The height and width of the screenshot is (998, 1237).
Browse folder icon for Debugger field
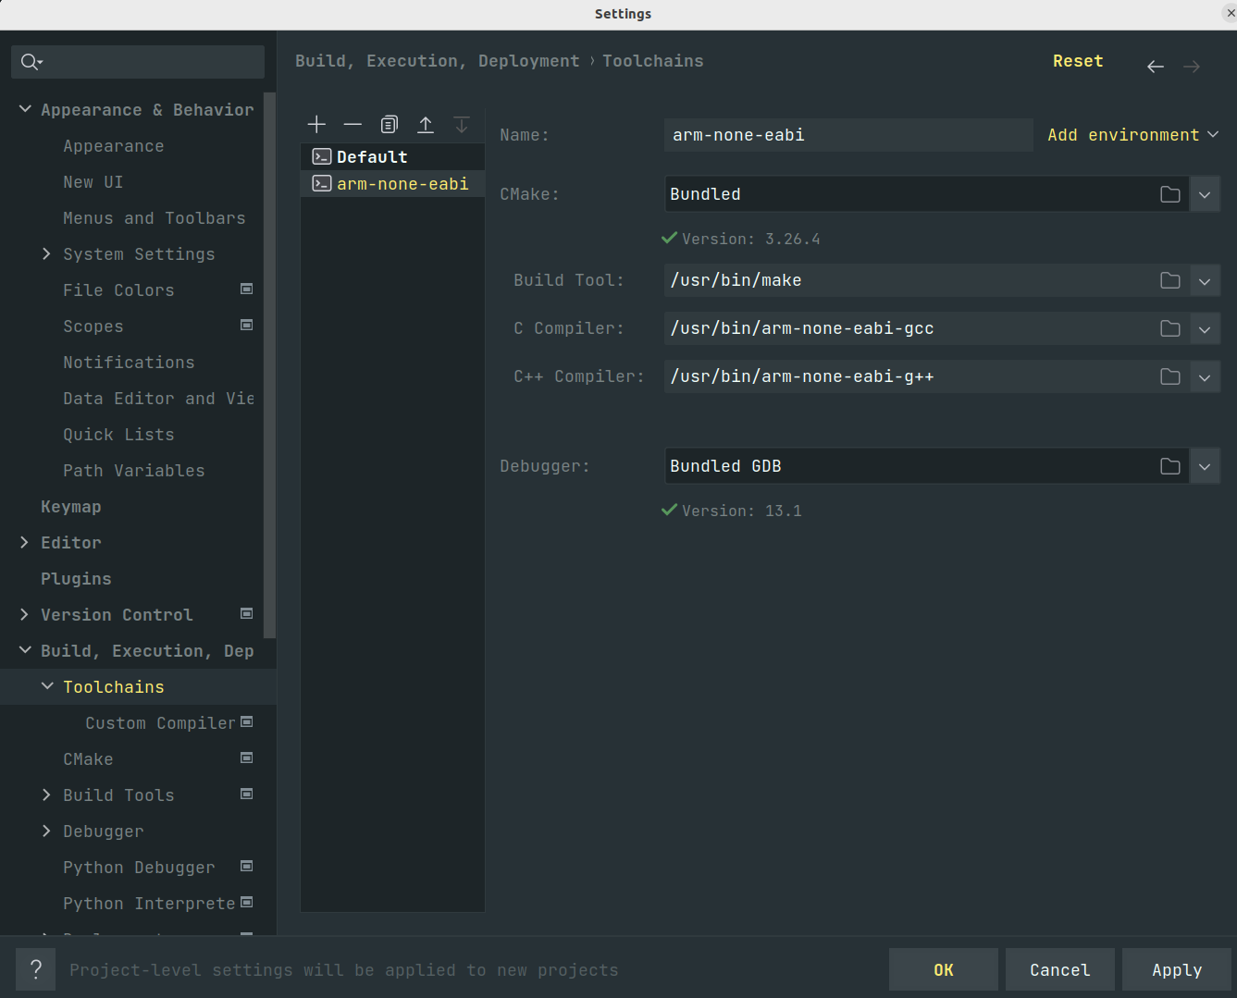pos(1169,466)
